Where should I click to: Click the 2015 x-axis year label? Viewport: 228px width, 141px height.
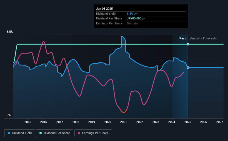(27, 122)
